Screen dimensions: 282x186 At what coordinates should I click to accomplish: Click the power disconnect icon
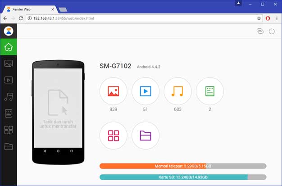click(x=272, y=31)
